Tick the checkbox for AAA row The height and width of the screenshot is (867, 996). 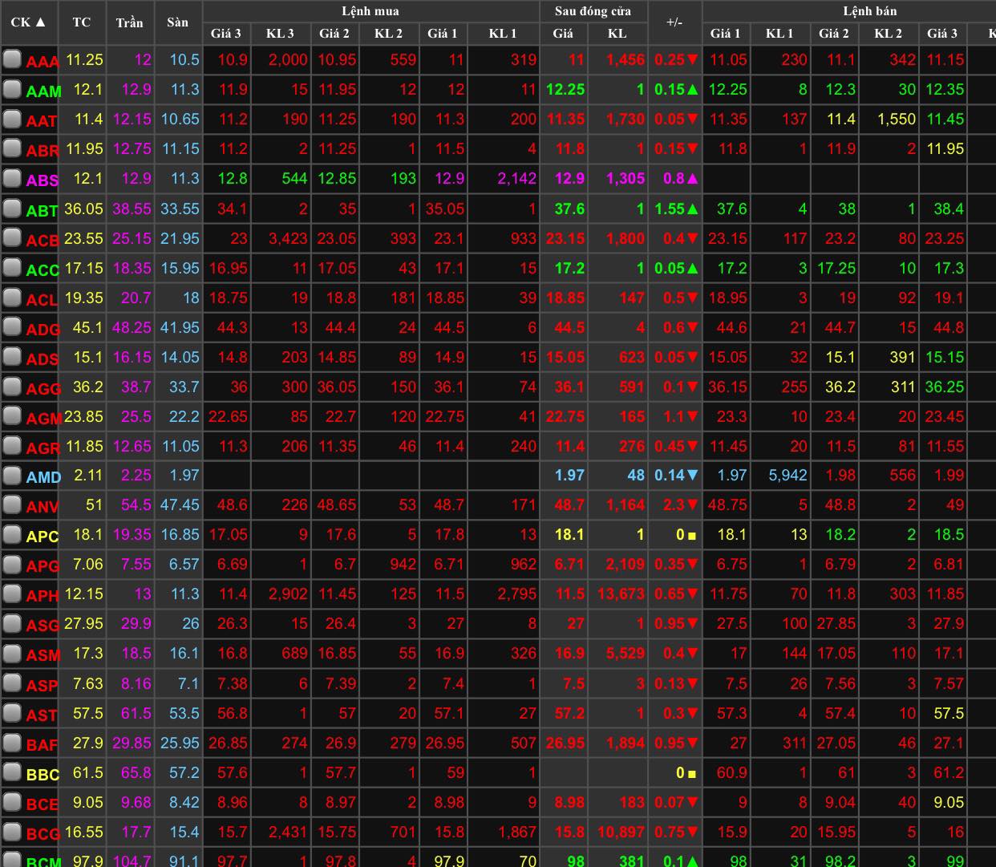tap(12, 59)
